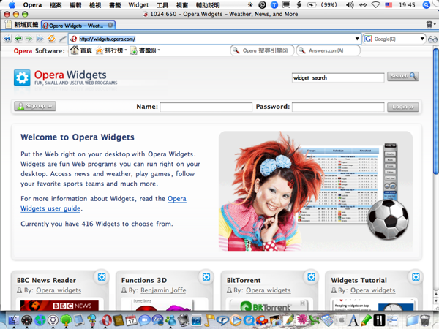Image resolution: width=439 pixels, height=329 pixels.
Task: Click the widget search input field
Action: (338, 77)
